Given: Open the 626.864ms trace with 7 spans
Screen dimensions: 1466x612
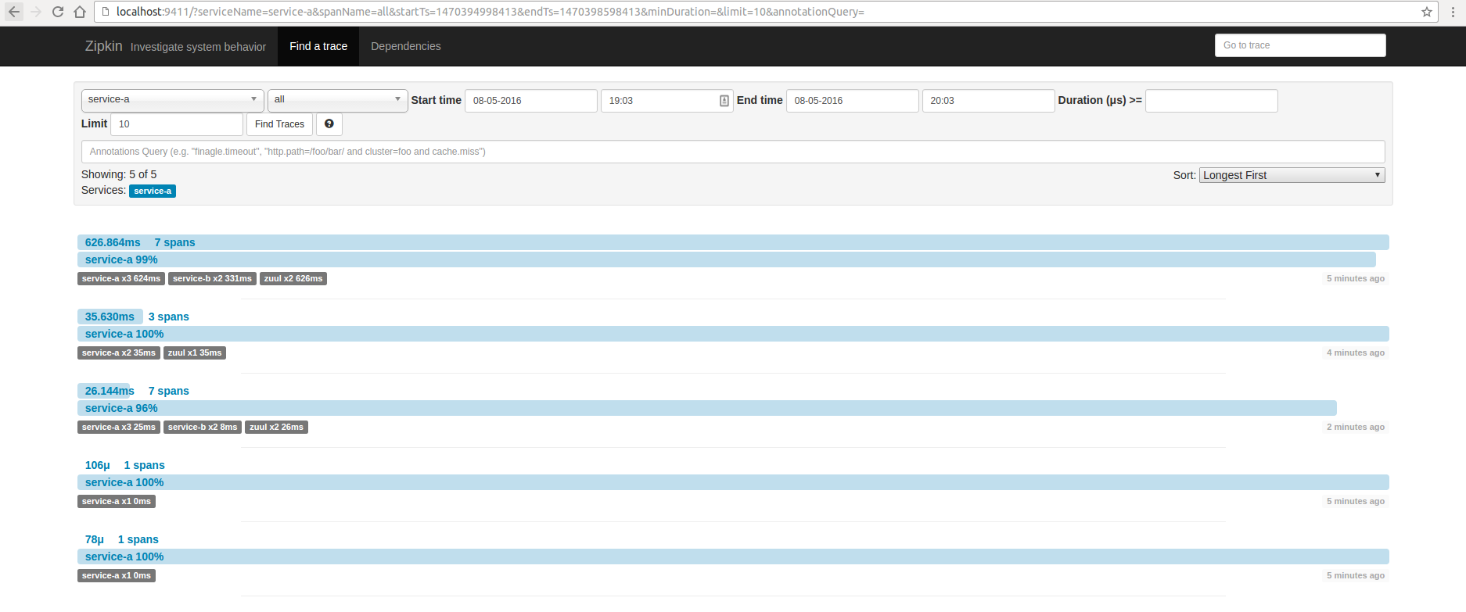Looking at the screenshot, I should pos(732,243).
